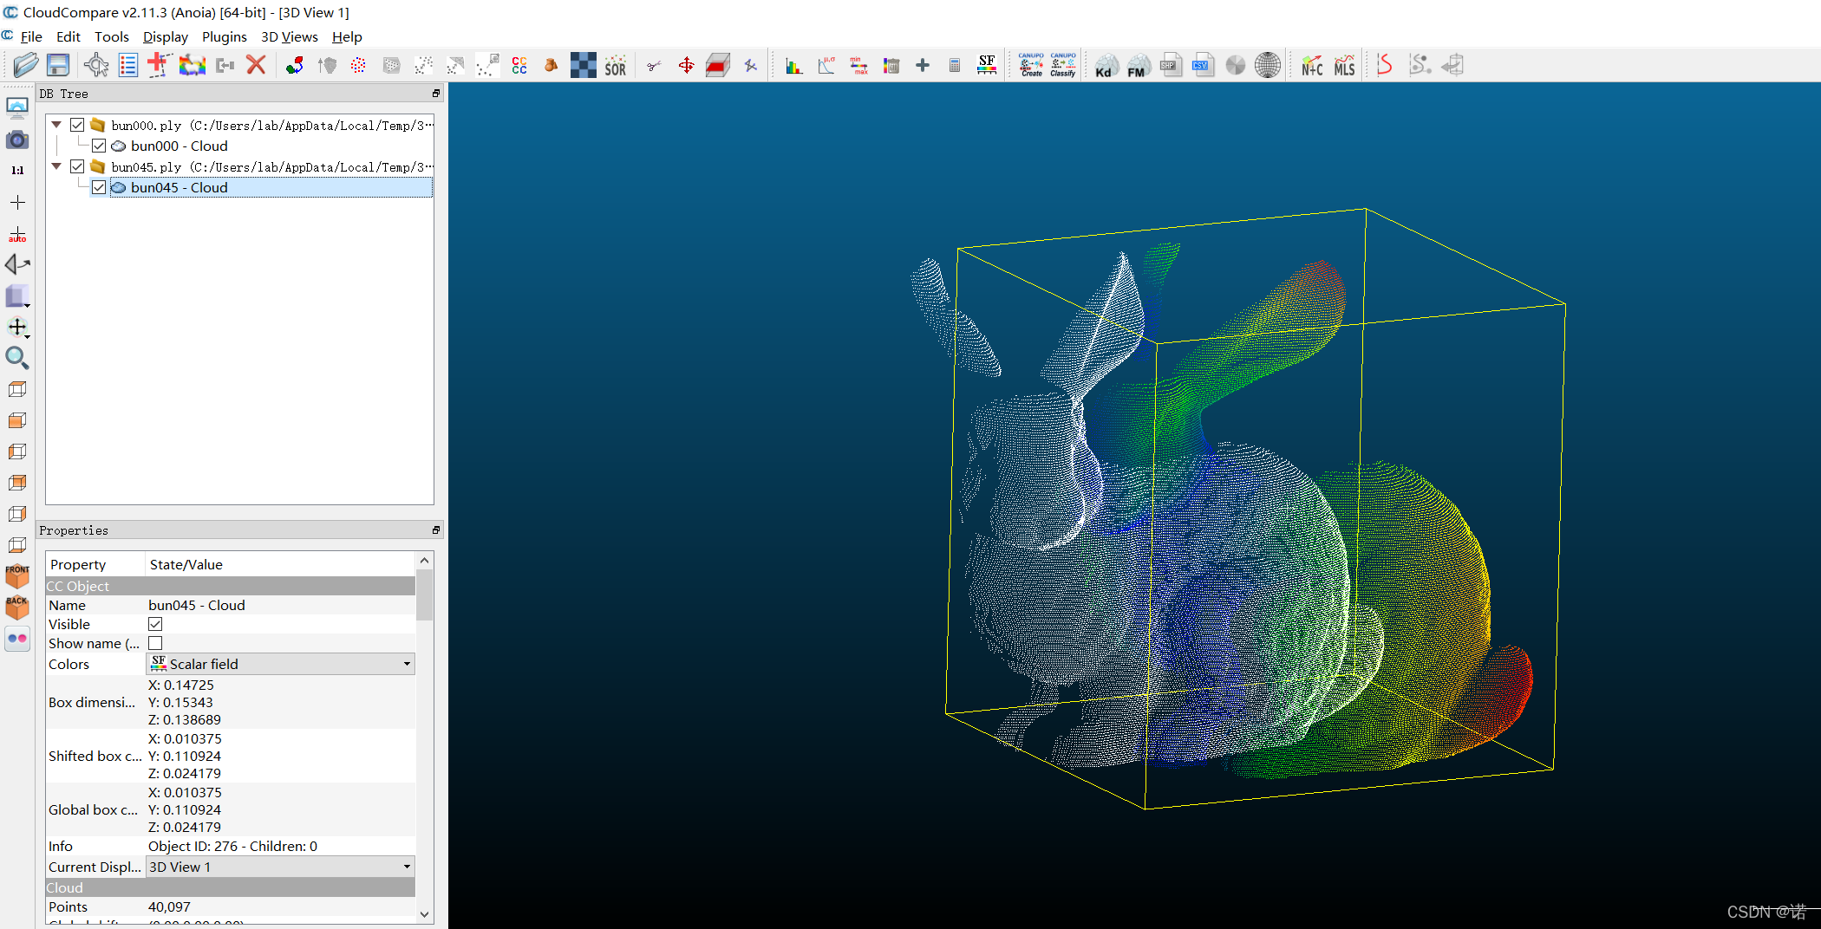Click the FM facets plugin icon

(x=1138, y=66)
